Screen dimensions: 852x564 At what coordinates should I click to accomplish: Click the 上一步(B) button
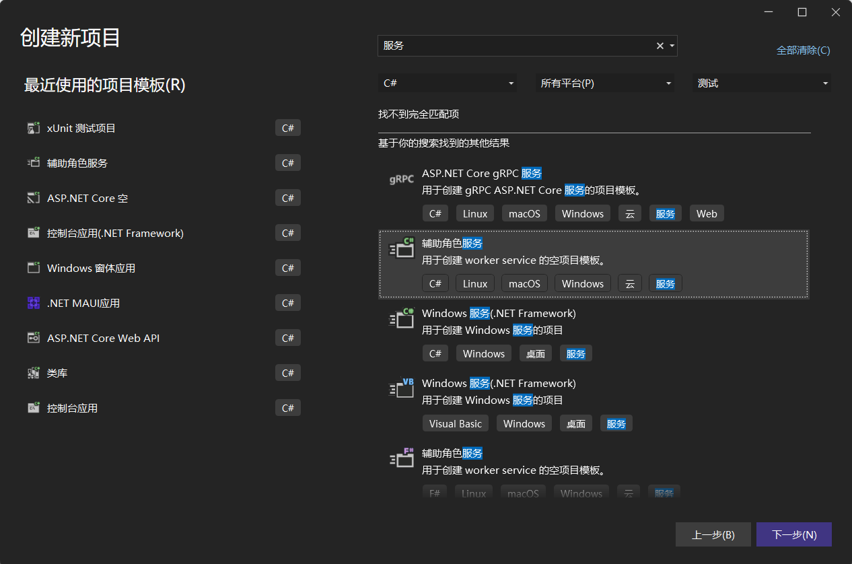click(x=713, y=534)
